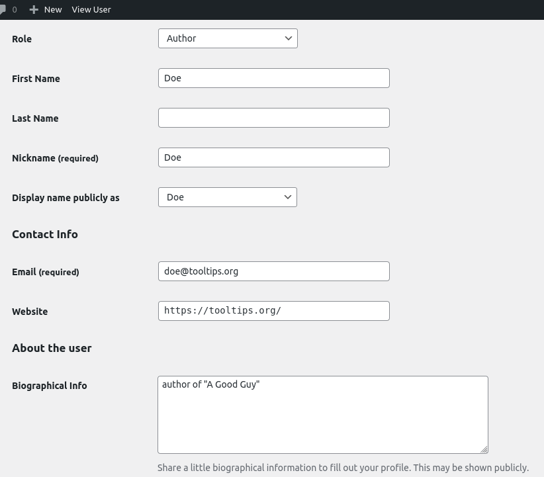
Task: Click the Display name dropdown chevron arrow
Action: (288, 197)
